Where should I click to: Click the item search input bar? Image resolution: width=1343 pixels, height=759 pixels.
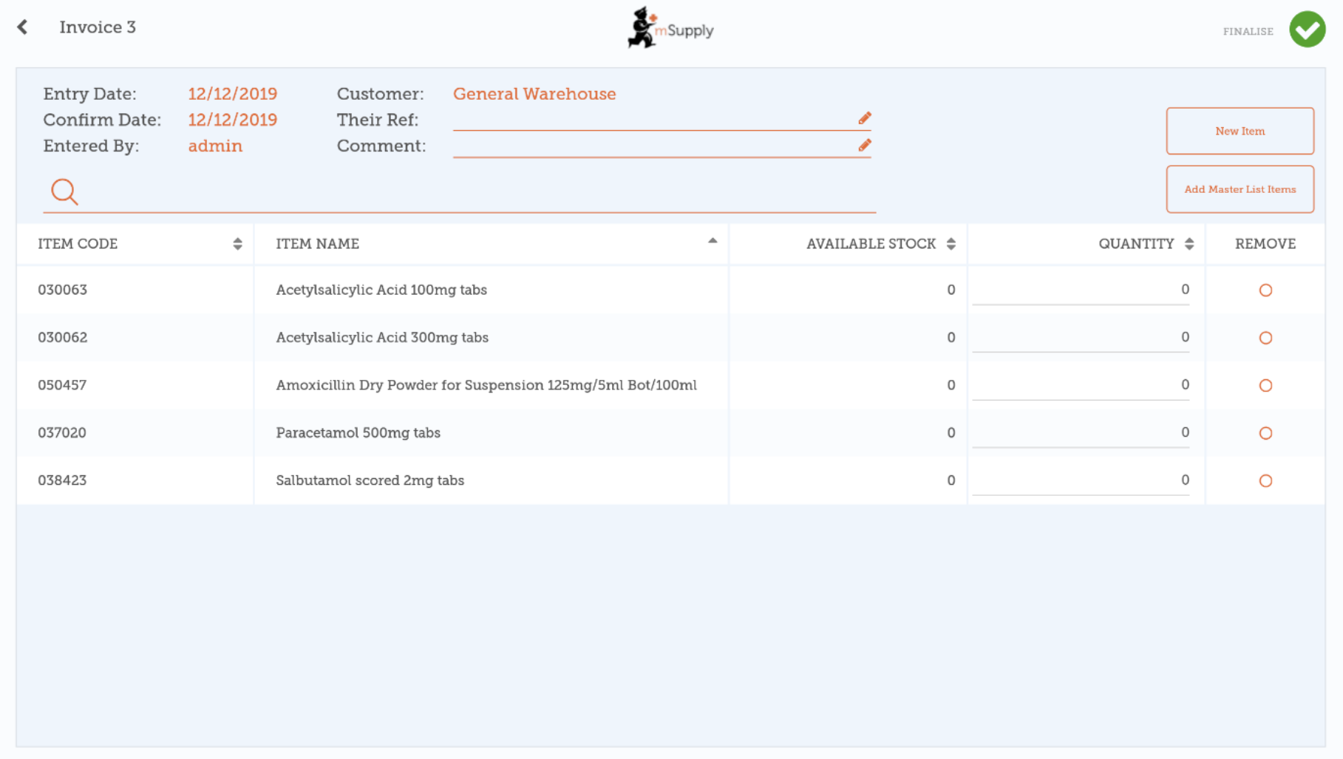coord(473,193)
